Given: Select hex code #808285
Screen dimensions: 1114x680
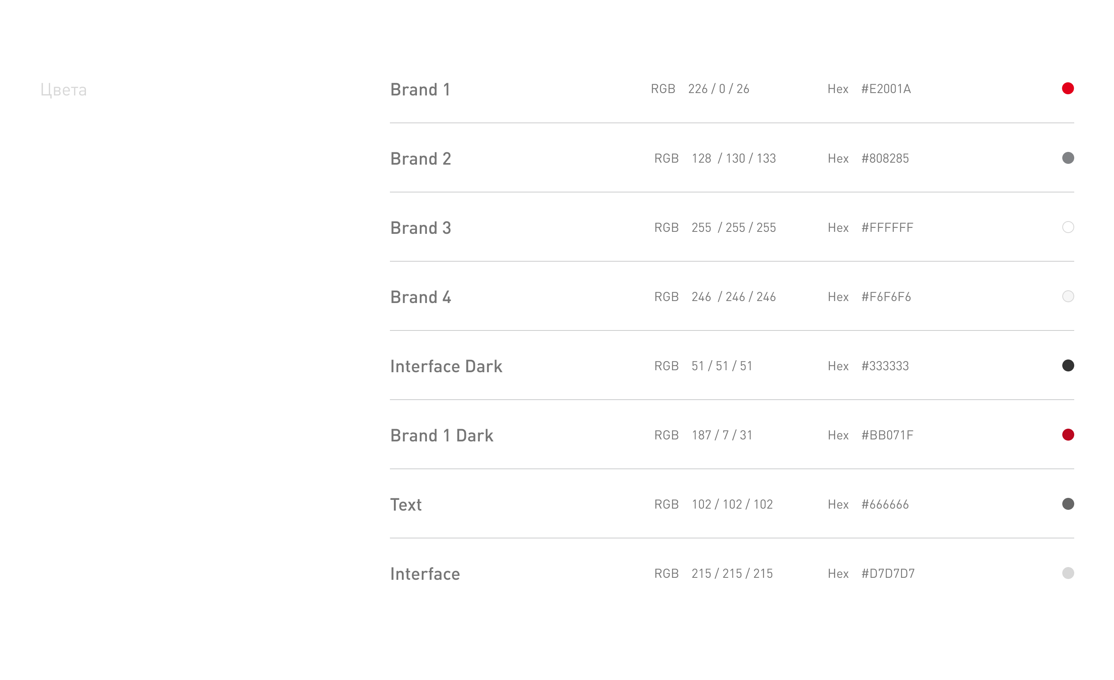Looking at the screenshot, I should point(885,158).
